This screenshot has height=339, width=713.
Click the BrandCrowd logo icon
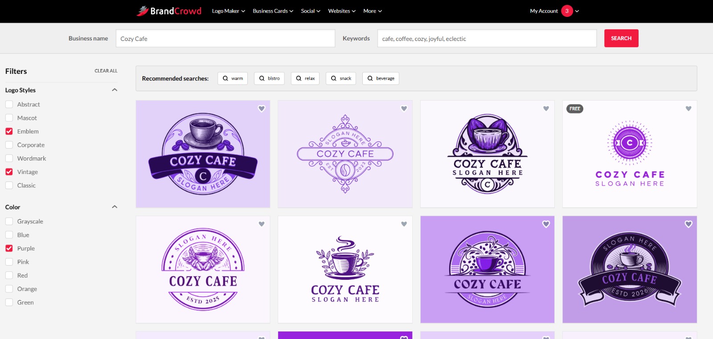click(143, 11)
